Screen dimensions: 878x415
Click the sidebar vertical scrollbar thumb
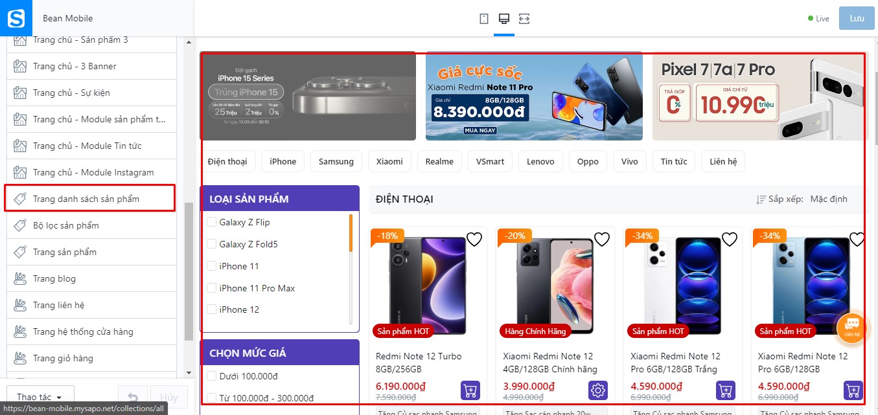(189, 271)
